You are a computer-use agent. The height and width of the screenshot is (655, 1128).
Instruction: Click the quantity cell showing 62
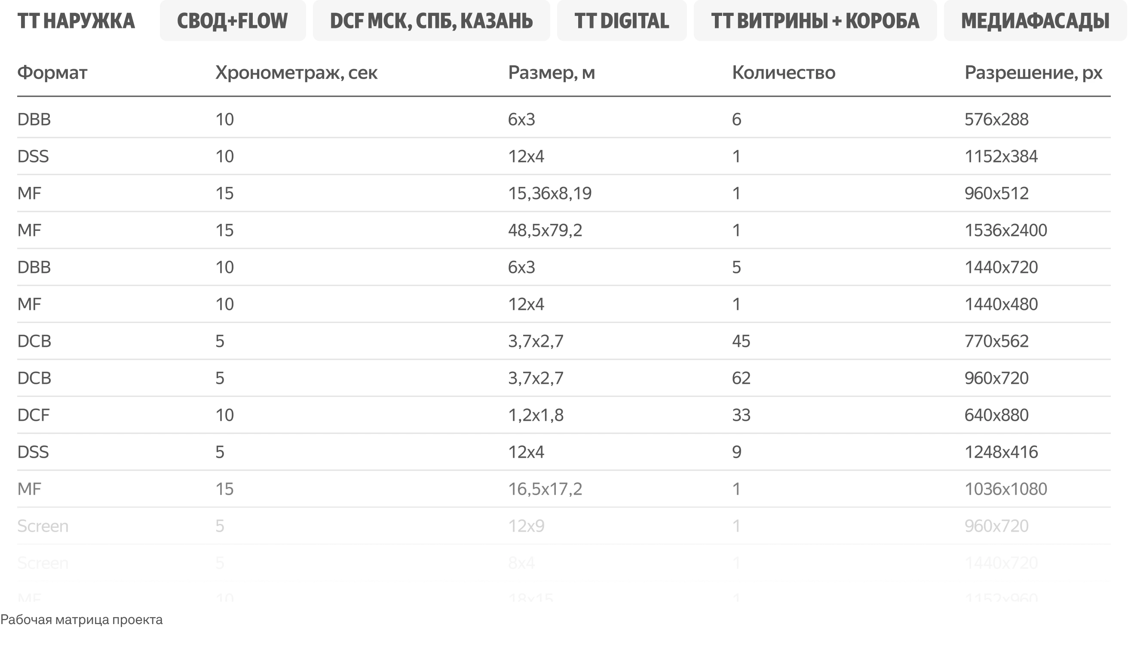741,378
